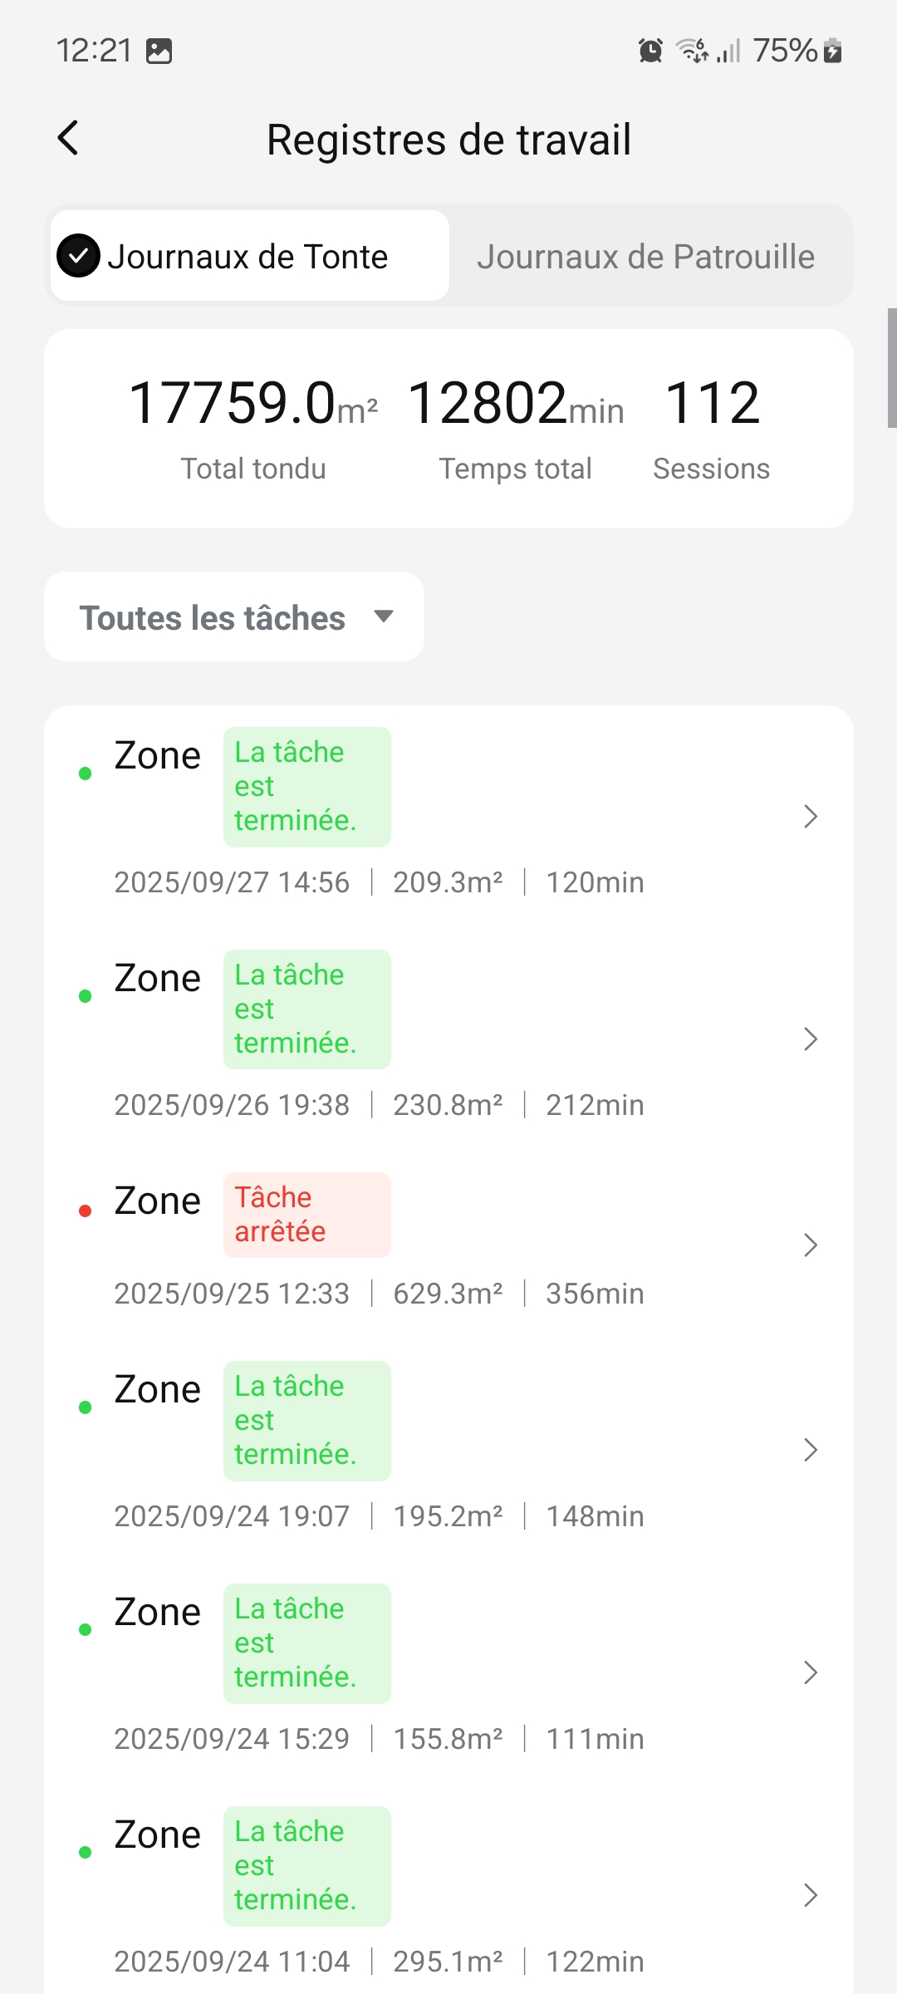
Task: Expand the 2025/09/24 19:07 log chevron
Action: [x=811, y=1451]
